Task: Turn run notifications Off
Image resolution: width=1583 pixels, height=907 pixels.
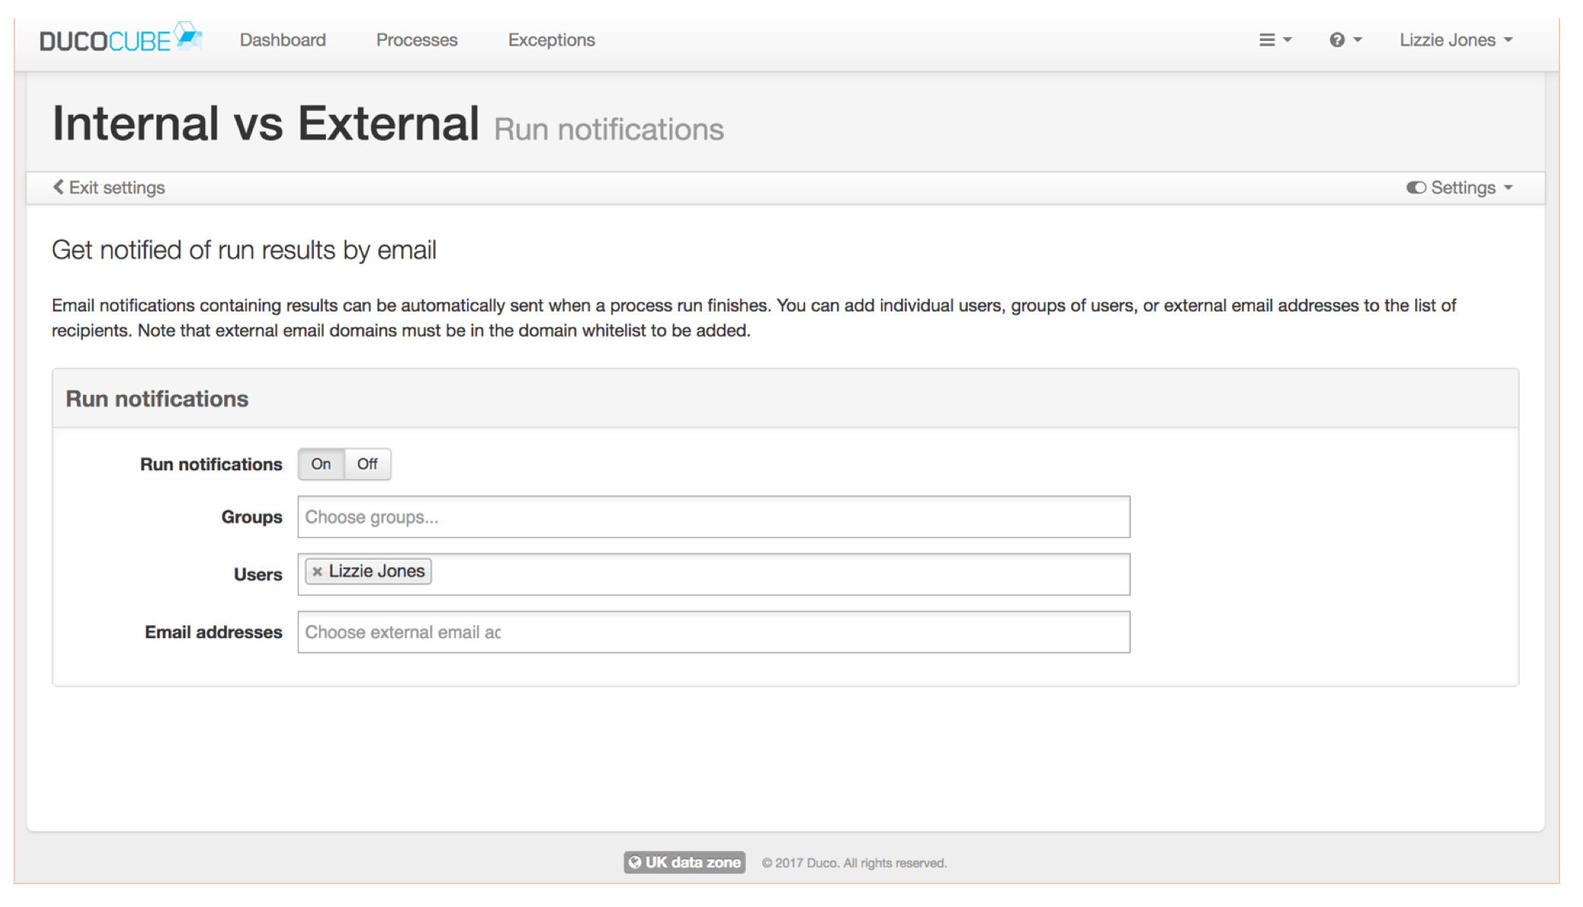Action: pos(368,464)
